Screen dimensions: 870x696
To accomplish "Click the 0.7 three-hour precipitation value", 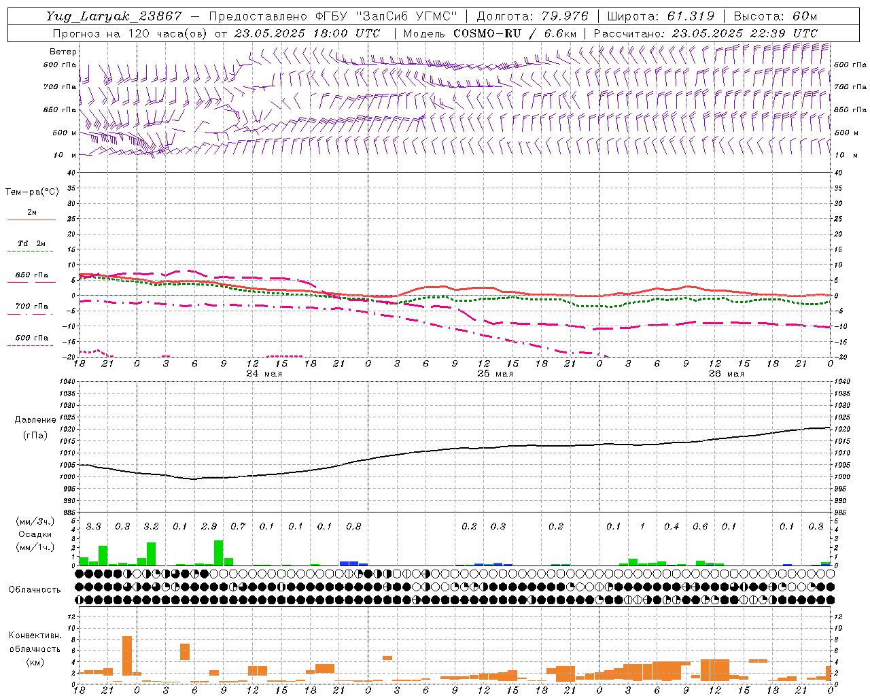I will click(238, 527).
